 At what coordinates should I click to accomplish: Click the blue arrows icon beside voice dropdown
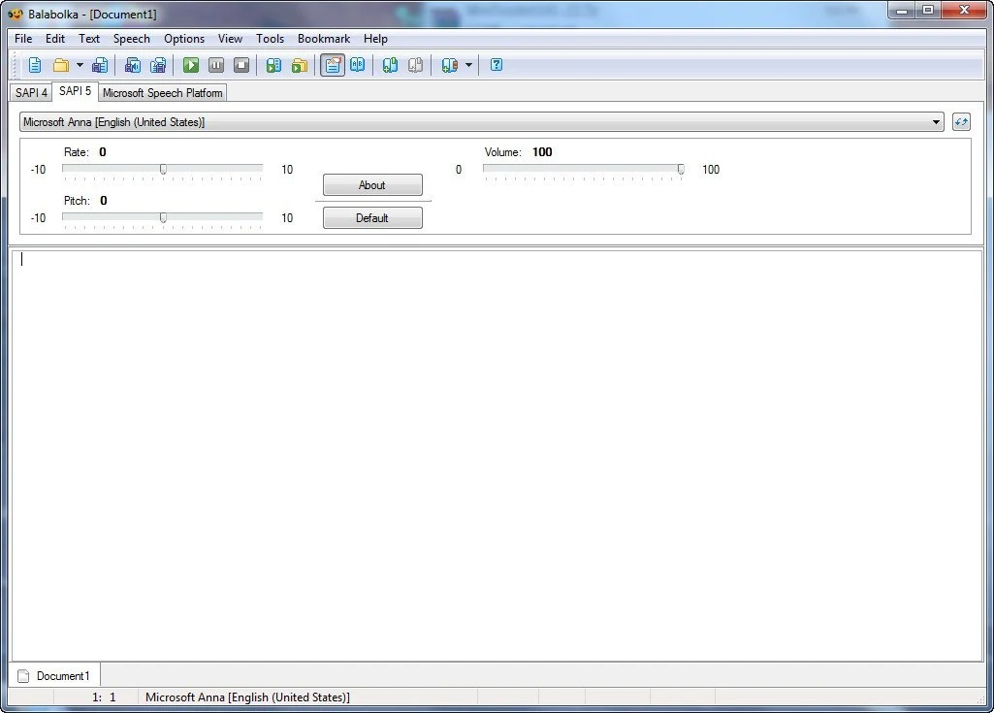coord(961,122)
